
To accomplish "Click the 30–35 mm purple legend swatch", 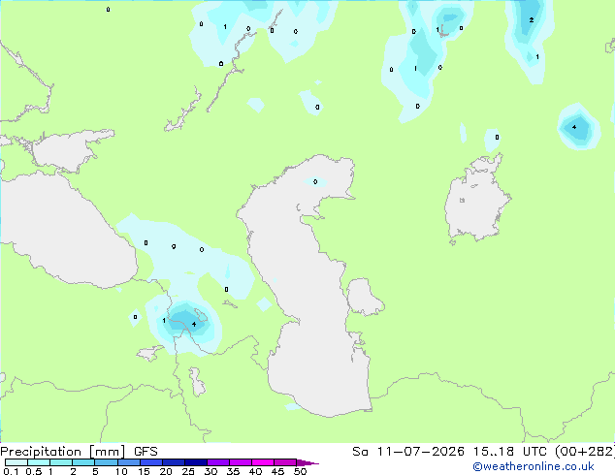I will point(217,462).
